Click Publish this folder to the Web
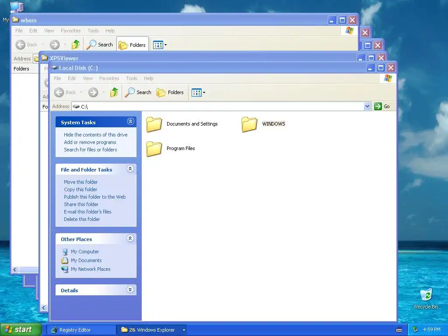The width and height of the screenshot is (448, 336). click(95, 197)
